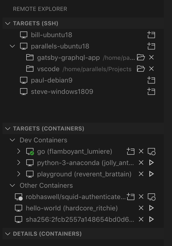Collapse the TARGETS (SSH) section
Image resolution: width=172 pixels, height=246 pixels.
tap(7, 23)
